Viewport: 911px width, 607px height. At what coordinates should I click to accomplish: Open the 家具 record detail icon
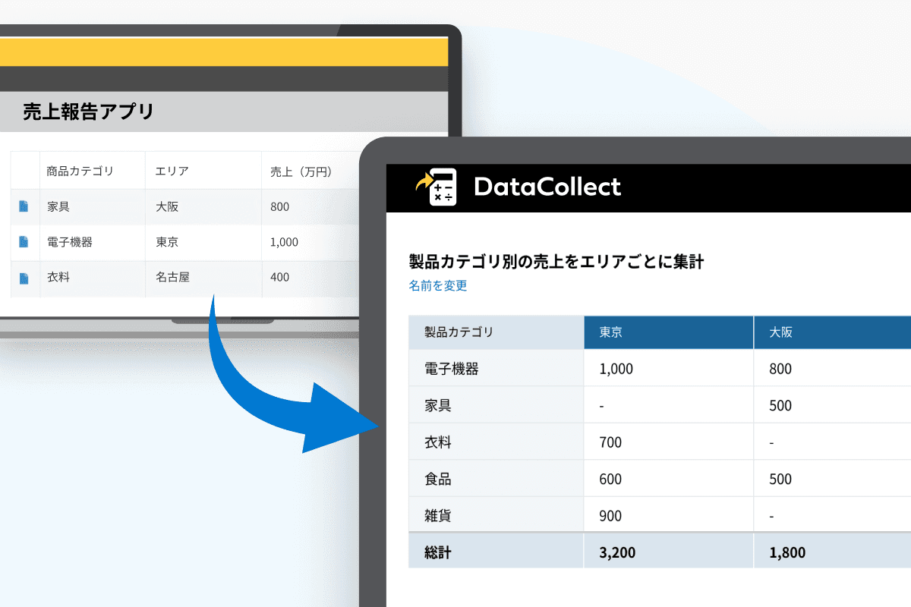click(24, 206)
